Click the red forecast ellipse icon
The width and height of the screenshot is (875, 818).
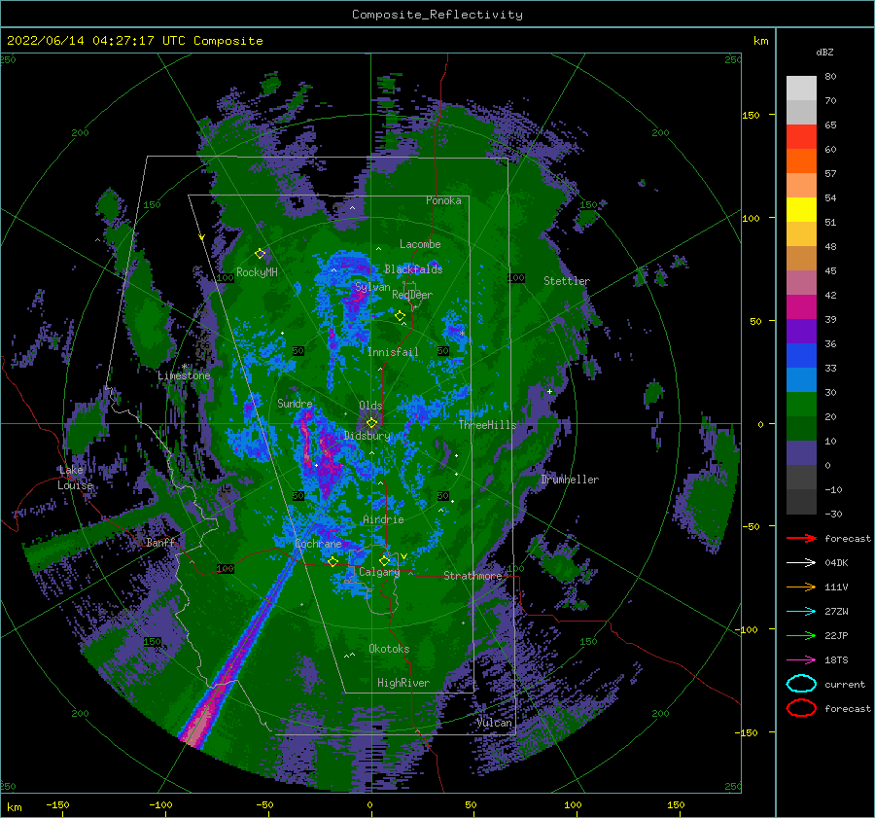tap(801, 708)
